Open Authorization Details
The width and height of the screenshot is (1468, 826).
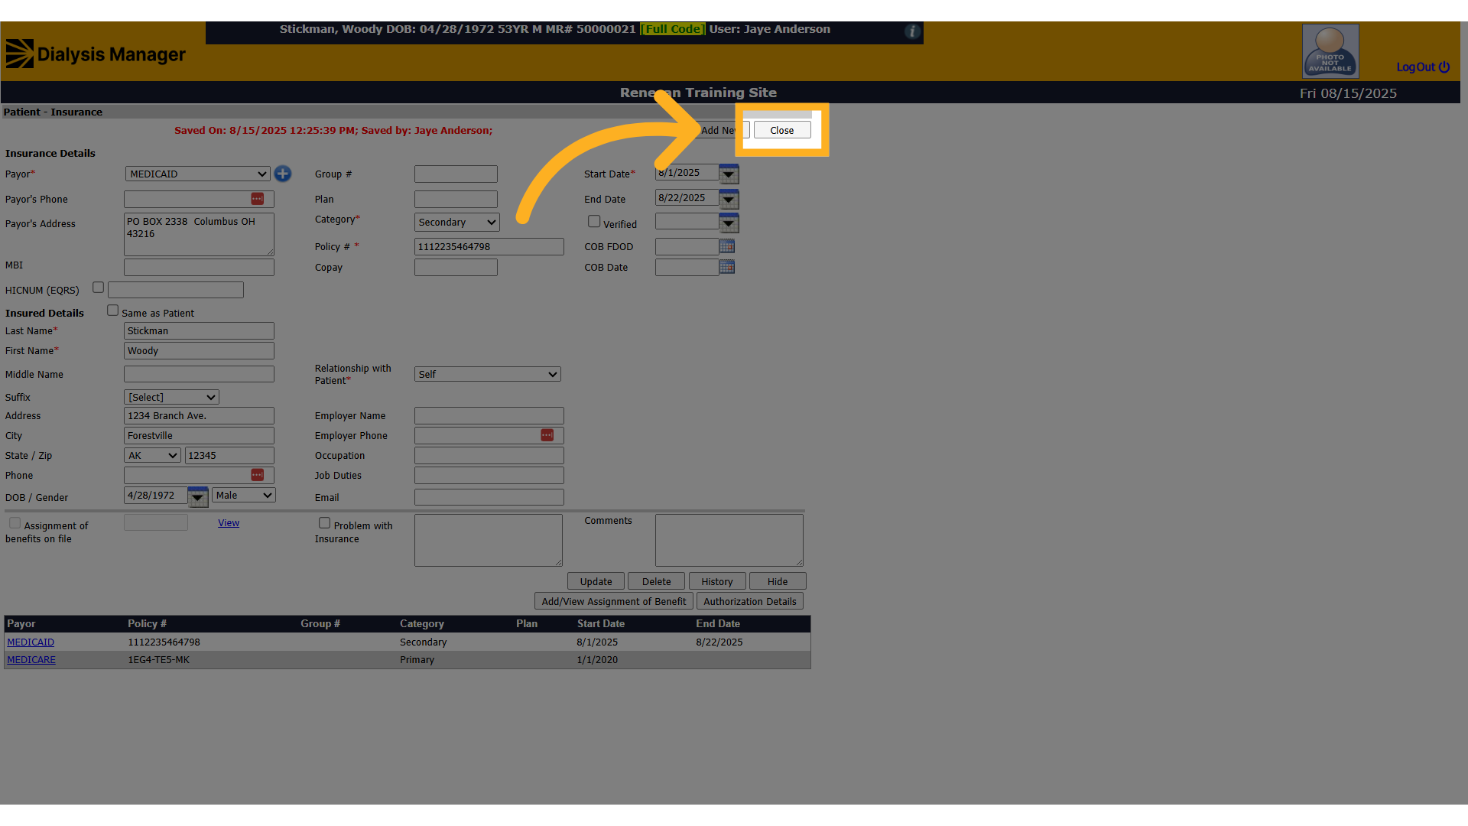(x=750, y=601)
